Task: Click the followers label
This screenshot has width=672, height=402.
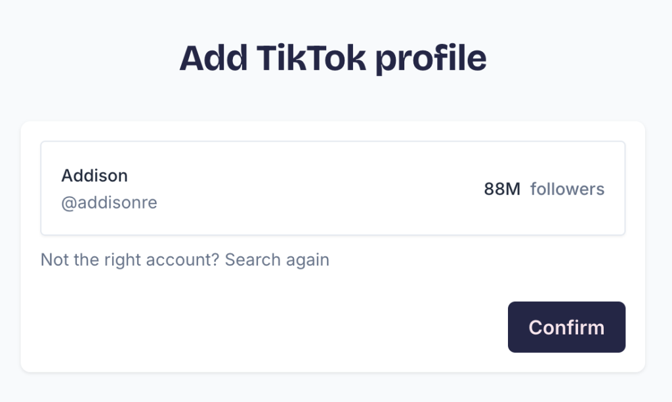Action: coord(567,189)
